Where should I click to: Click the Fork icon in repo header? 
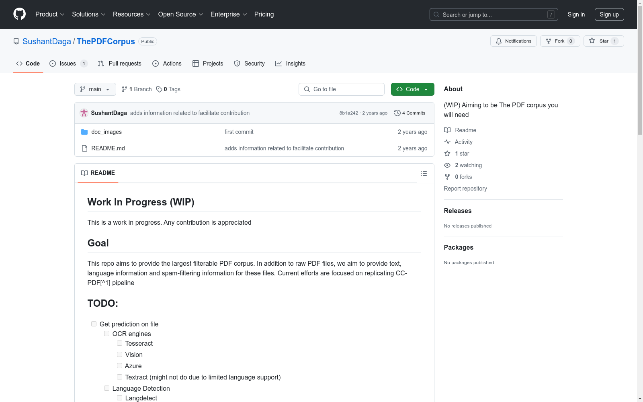(549, 41)
